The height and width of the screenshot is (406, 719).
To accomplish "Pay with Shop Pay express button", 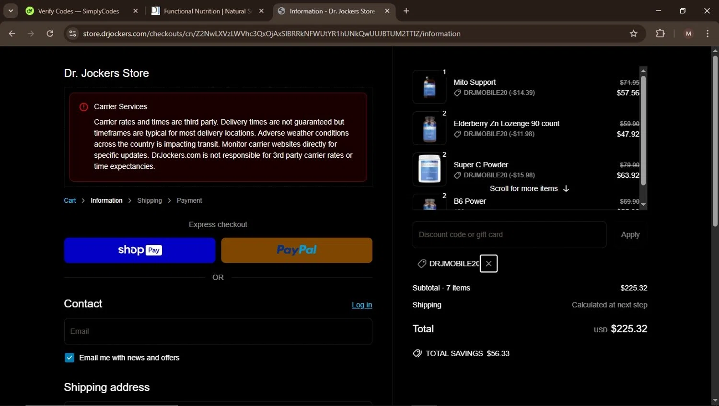I will coord(139,250).
